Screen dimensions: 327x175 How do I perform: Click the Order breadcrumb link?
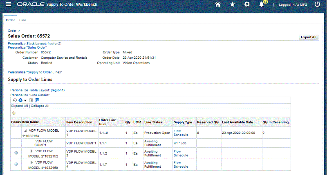click(12, 31)
